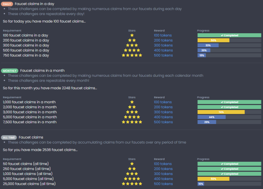Screen dimensions: 263x189
Task: Select the 7,500 faucet claims in a month row
Action: coord(132,122)
